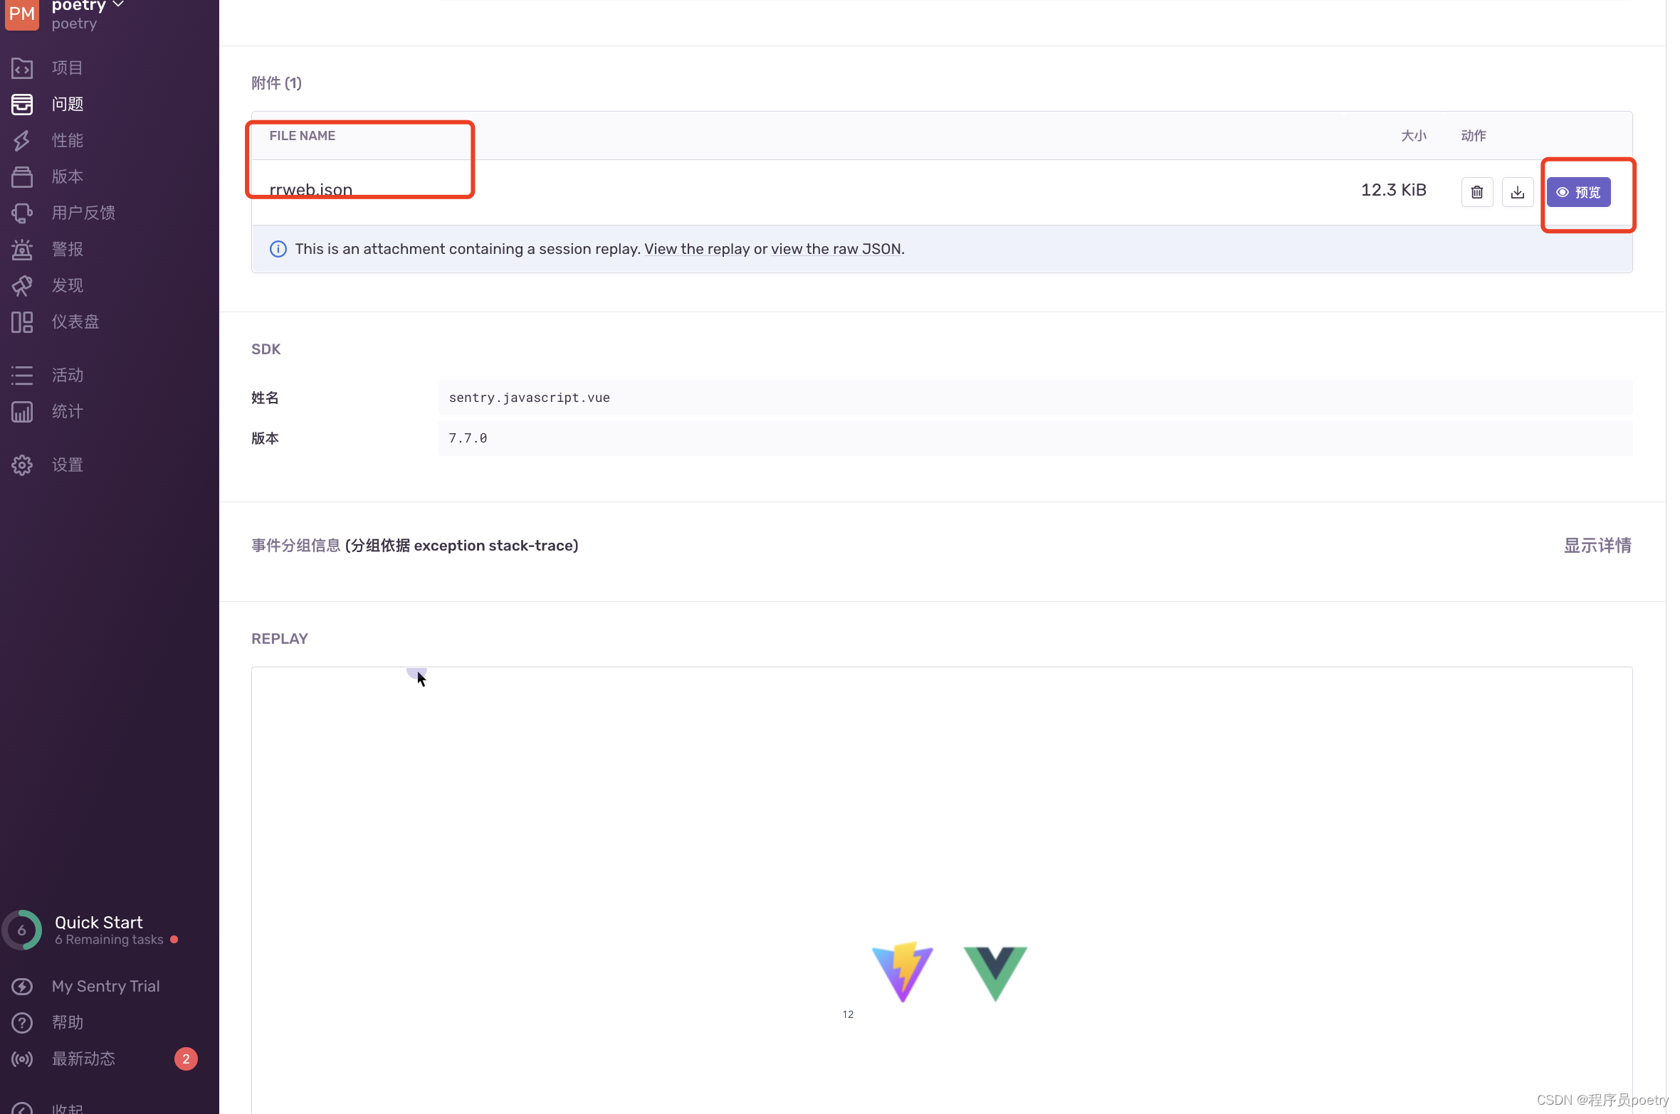The image size is (1680, 1114).
Task: Click the download icon for rrweb.json
Action: tap(1517, 192)
